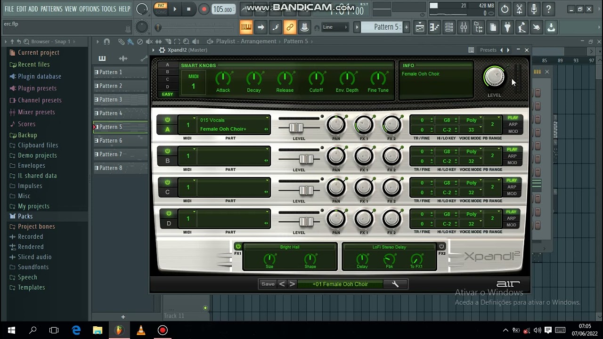This screenshot has height=339, width=603.
Task: Click the Attack smart knob
Action: coord(223,78)
